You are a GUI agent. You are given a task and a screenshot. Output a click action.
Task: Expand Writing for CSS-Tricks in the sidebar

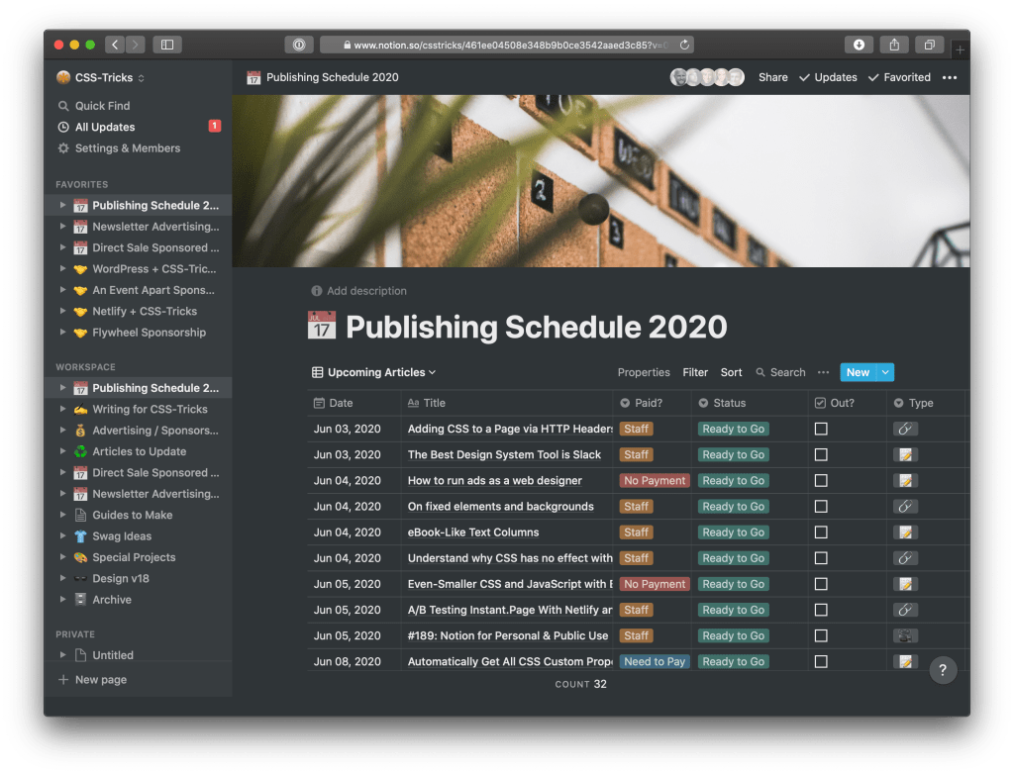click(62, 410)
